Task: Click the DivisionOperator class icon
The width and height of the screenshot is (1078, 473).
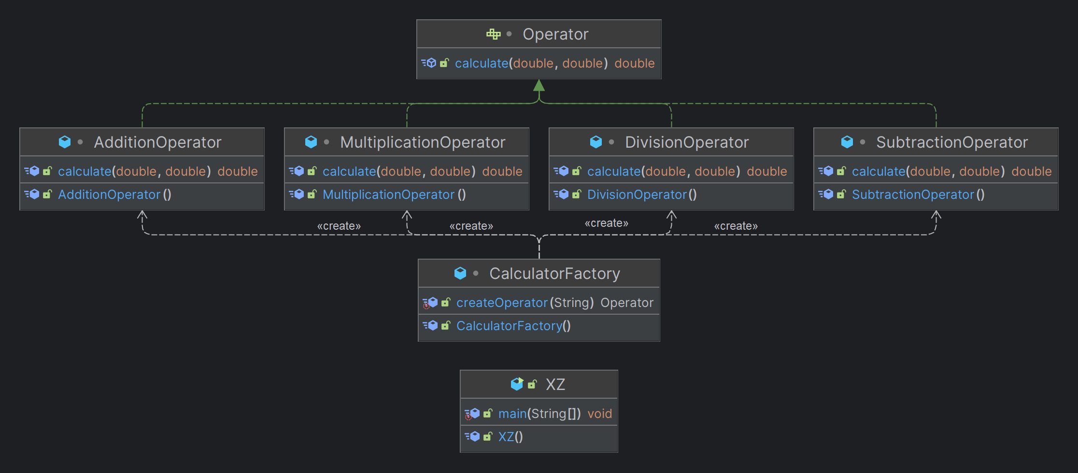Action: pyautogui.click(x=596, y=142)
